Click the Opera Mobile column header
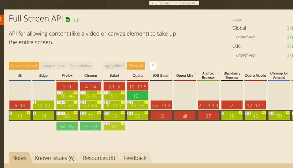Screen dimensions: 293x168 point(255,76)
